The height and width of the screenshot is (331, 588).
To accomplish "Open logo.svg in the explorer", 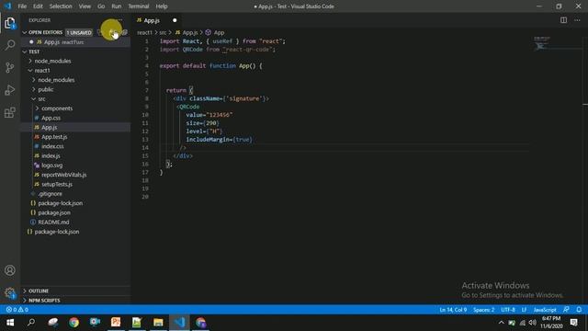I will (x=51, y=165).
